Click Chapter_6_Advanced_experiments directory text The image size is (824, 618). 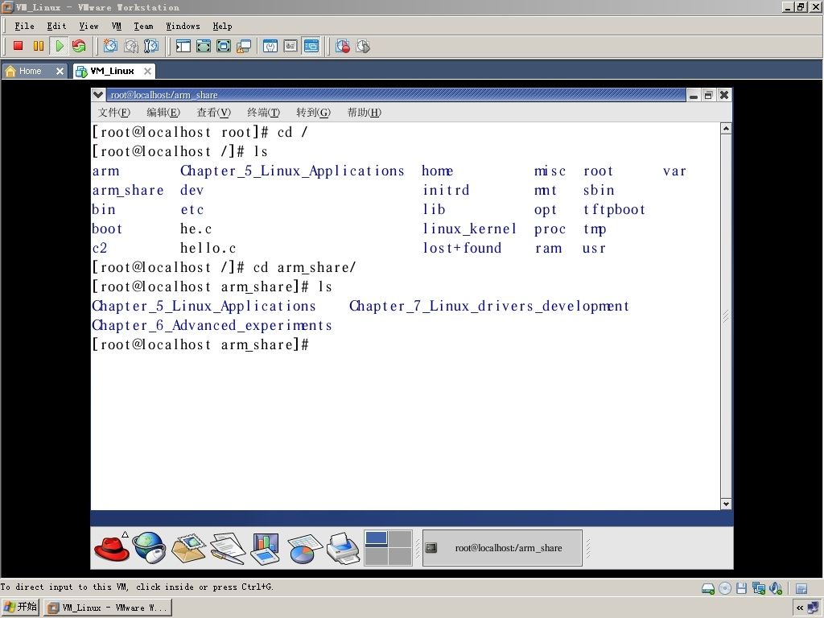[x=212, y=325]
